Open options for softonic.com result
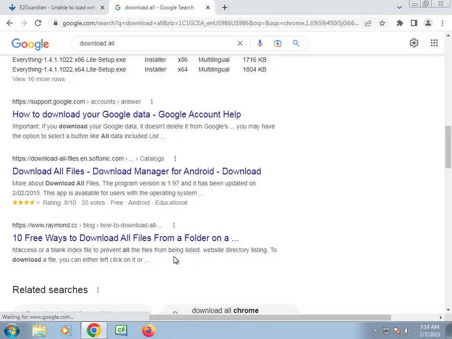Screen dimensions: 452x339 pos(175,158)
